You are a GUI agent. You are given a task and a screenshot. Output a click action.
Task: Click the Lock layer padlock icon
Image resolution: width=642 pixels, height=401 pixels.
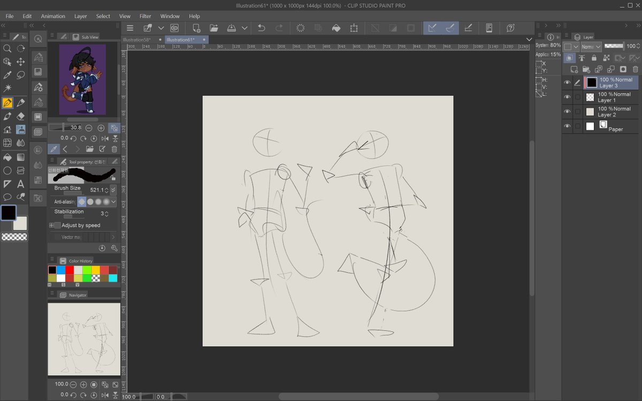click(594, 58)
